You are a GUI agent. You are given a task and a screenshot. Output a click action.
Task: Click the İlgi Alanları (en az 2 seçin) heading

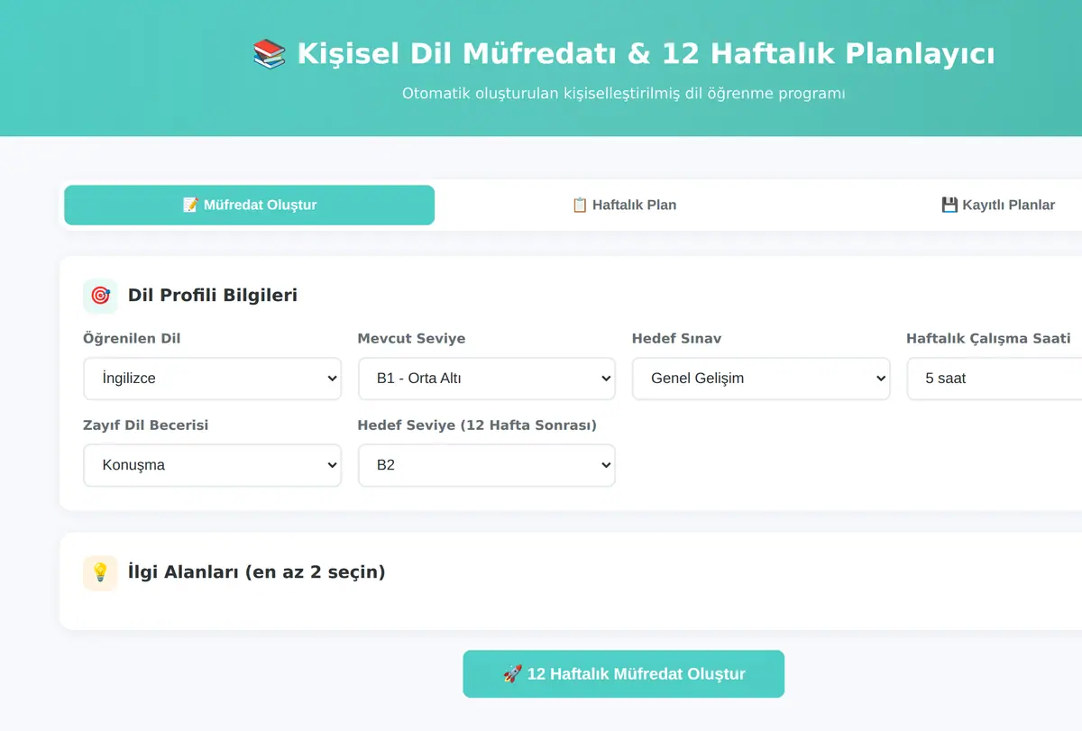[257, 572]
